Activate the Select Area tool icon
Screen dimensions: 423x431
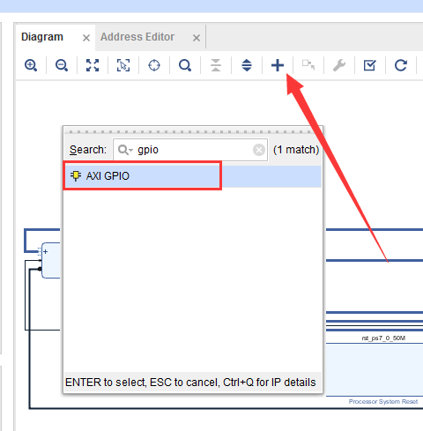tap(123, 65)
